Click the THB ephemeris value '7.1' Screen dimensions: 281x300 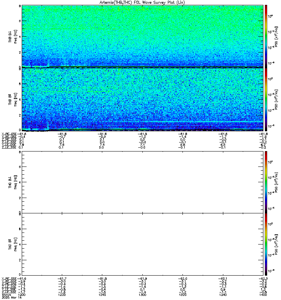tap(142, 145)
